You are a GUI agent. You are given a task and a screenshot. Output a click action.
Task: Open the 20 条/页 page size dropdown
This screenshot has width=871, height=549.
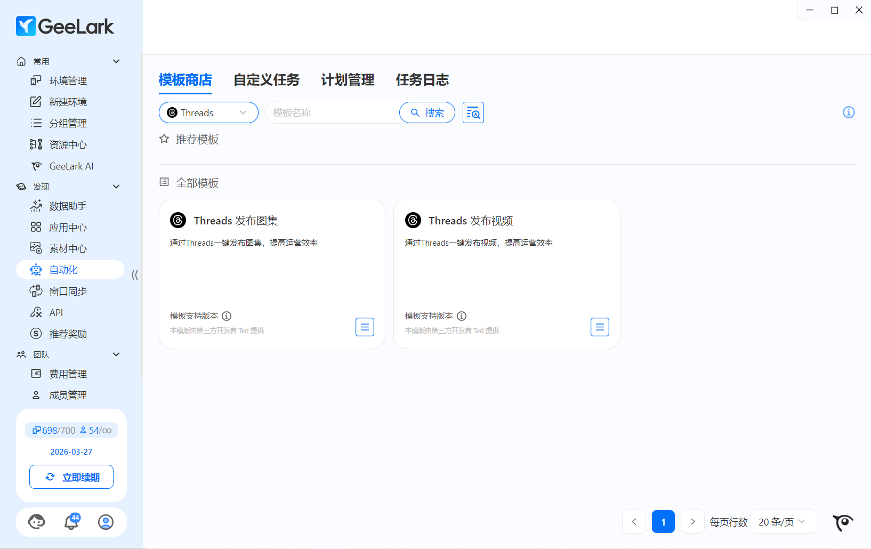coord(782,522)
